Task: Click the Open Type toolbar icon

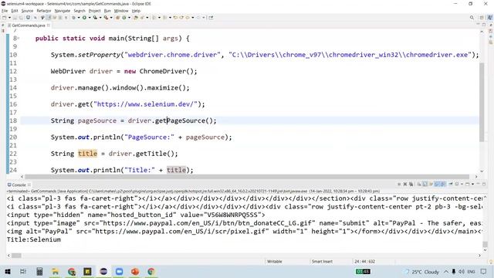Action: pyautogui.click(x=135, y=18)
